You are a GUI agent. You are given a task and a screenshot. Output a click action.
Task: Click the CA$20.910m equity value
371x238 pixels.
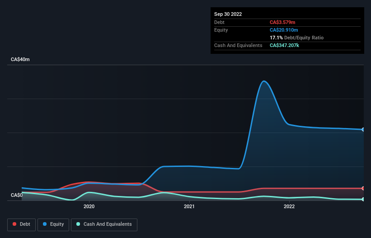(x=284, y=30)
